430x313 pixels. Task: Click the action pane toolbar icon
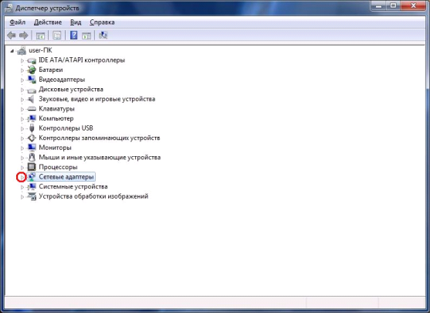(x=86, y=36)
